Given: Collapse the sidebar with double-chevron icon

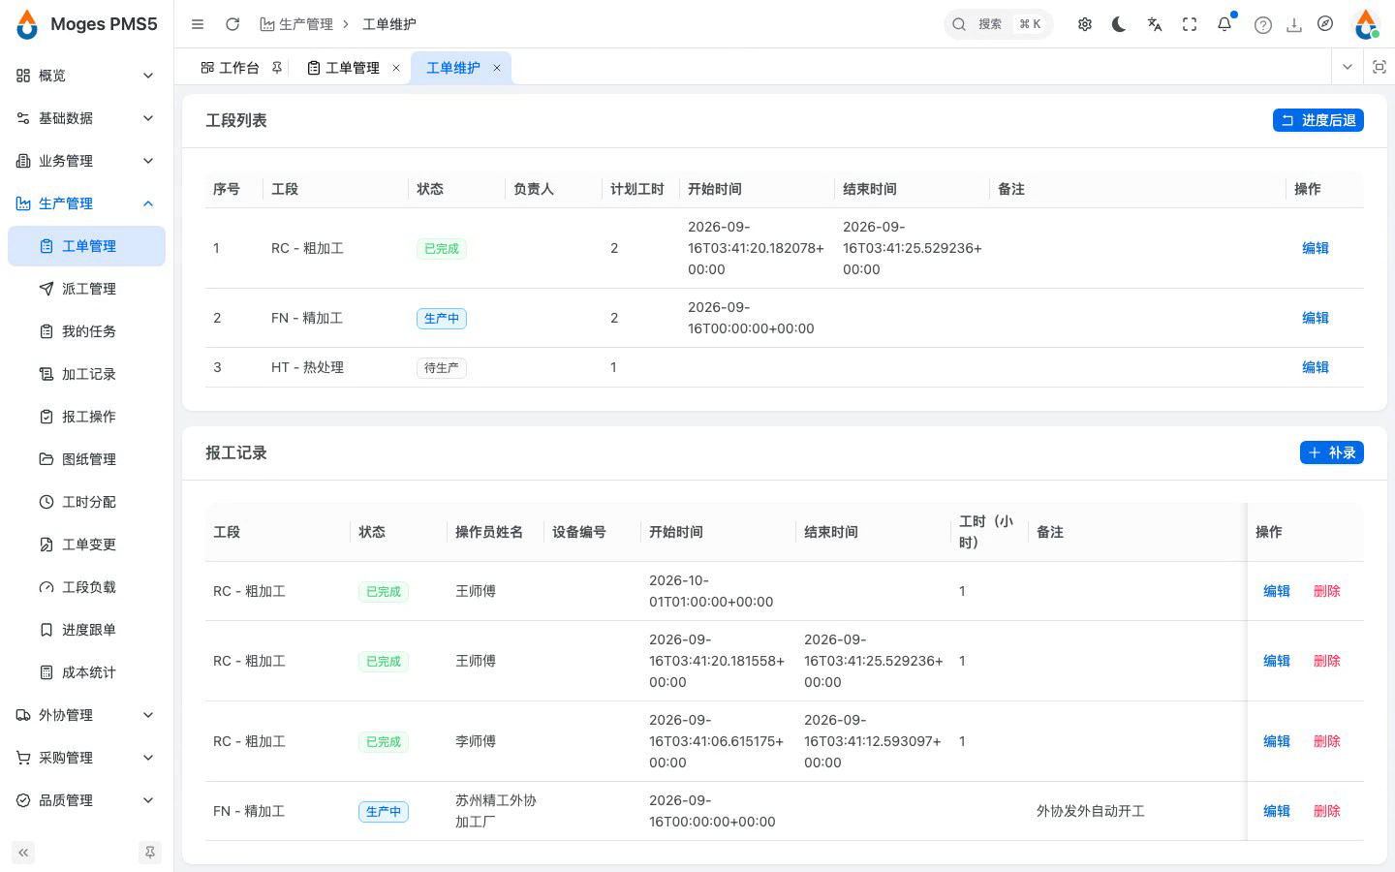Looking at the screenshot, I should point(23,853).
